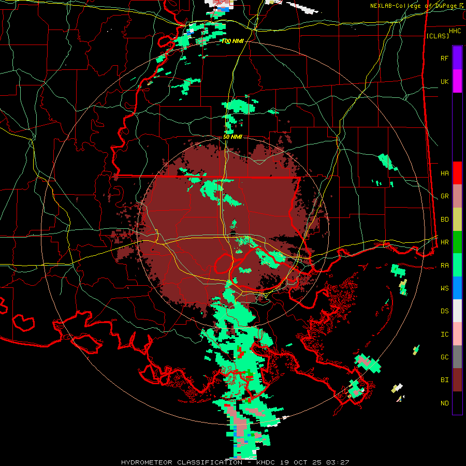Viewport: 466px width, 466px height.
Task: Click the brown BI legend swatch
Action: click(x=457, y=380)
